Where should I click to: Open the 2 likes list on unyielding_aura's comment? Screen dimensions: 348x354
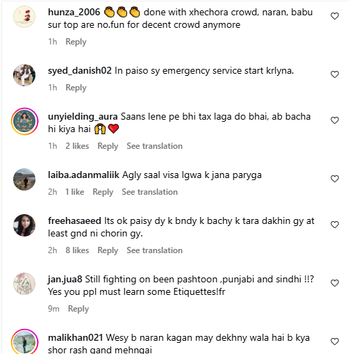coord(77,146)
